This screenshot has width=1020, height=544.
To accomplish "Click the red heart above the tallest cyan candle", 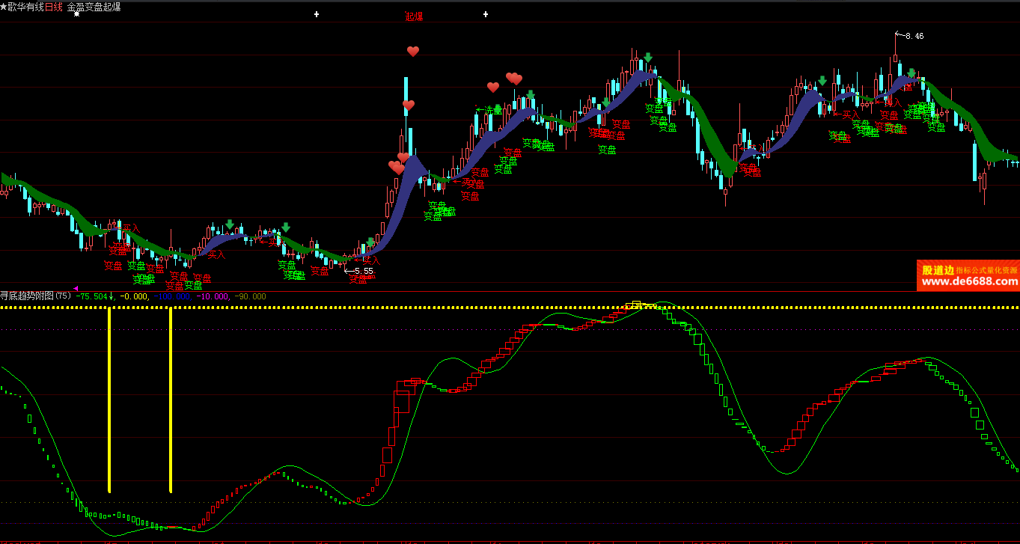I will 413,52.
